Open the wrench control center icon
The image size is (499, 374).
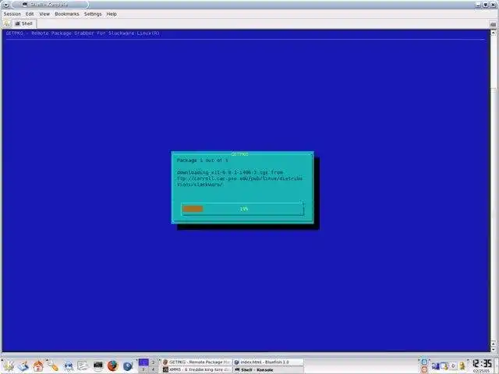(52, 365)
